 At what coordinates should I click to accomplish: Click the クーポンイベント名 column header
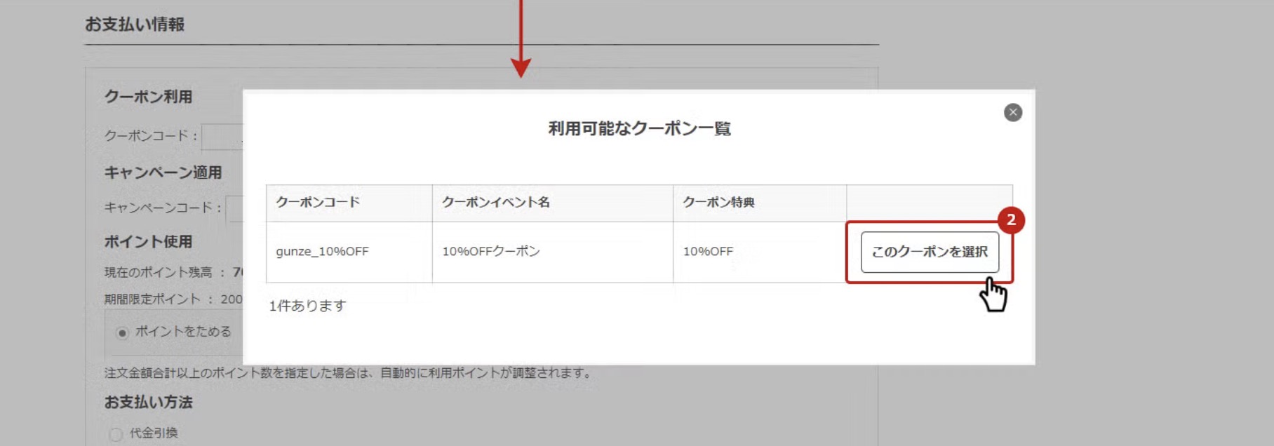tap(495, 203)
